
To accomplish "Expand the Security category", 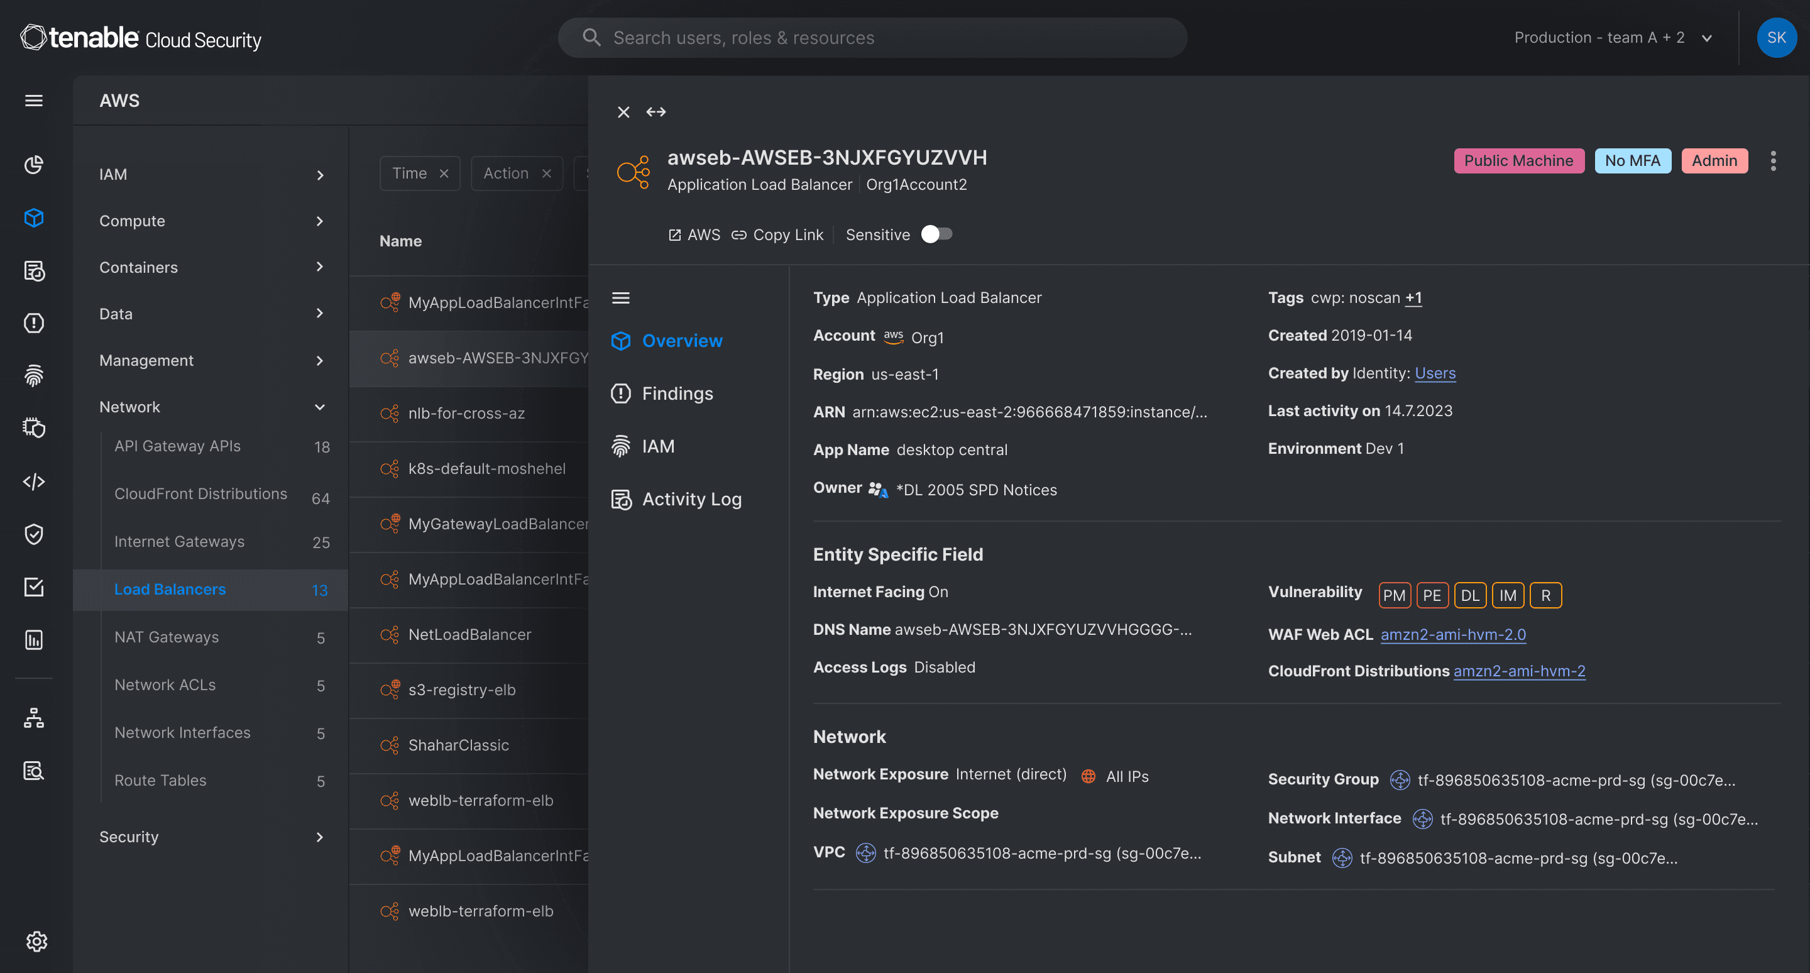I will point(211,837).
